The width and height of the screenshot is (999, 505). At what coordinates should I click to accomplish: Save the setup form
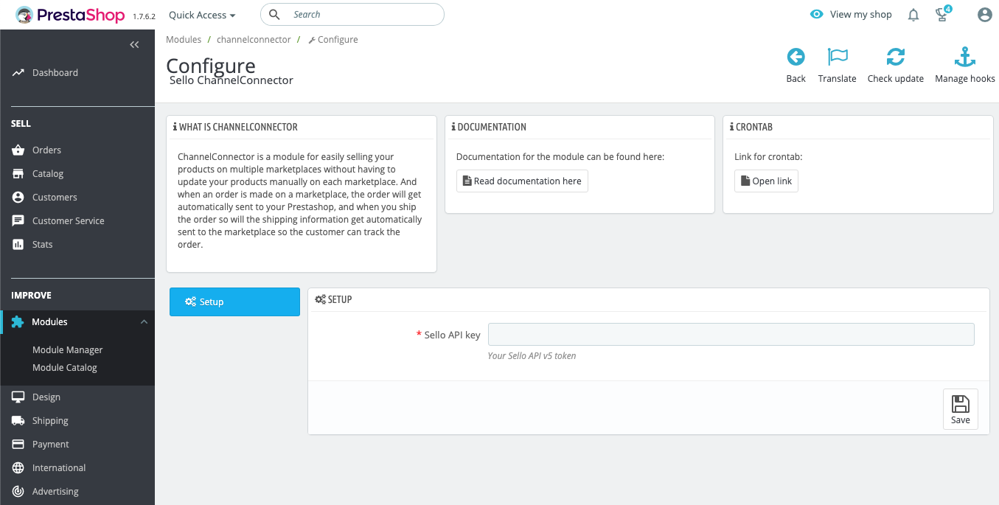pyautogui.click(x=961, y=409)
